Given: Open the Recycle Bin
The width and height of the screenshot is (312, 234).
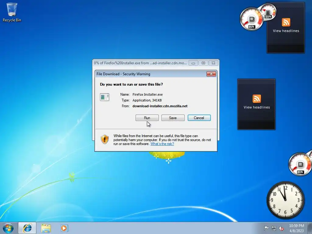Looking at the screenshot, I should pos(12,12).
